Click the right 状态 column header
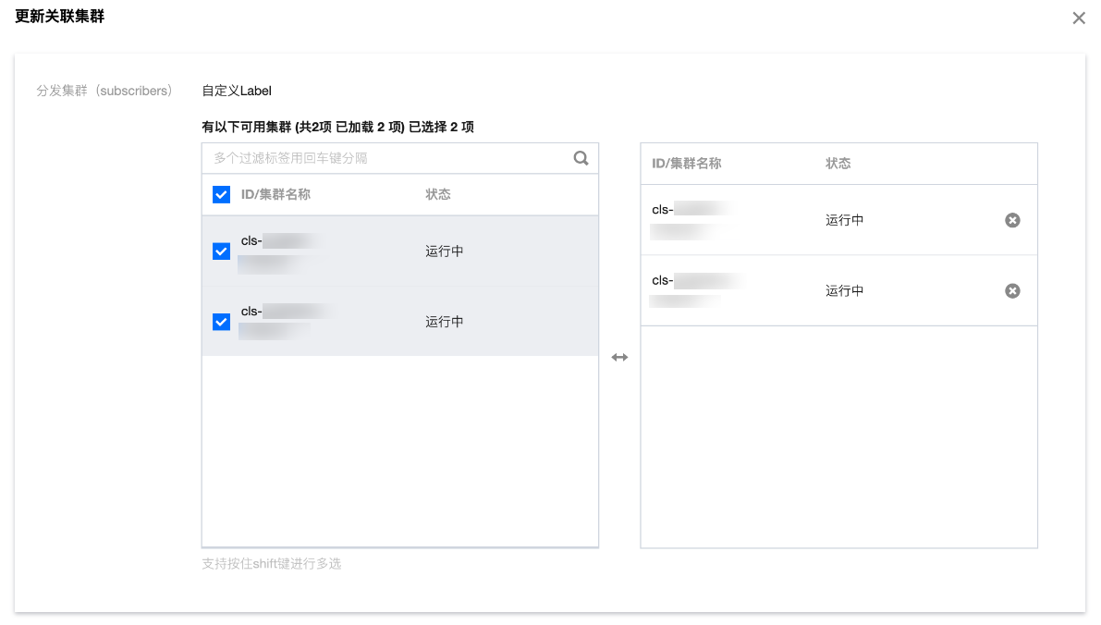 click(x=838, y=164)
